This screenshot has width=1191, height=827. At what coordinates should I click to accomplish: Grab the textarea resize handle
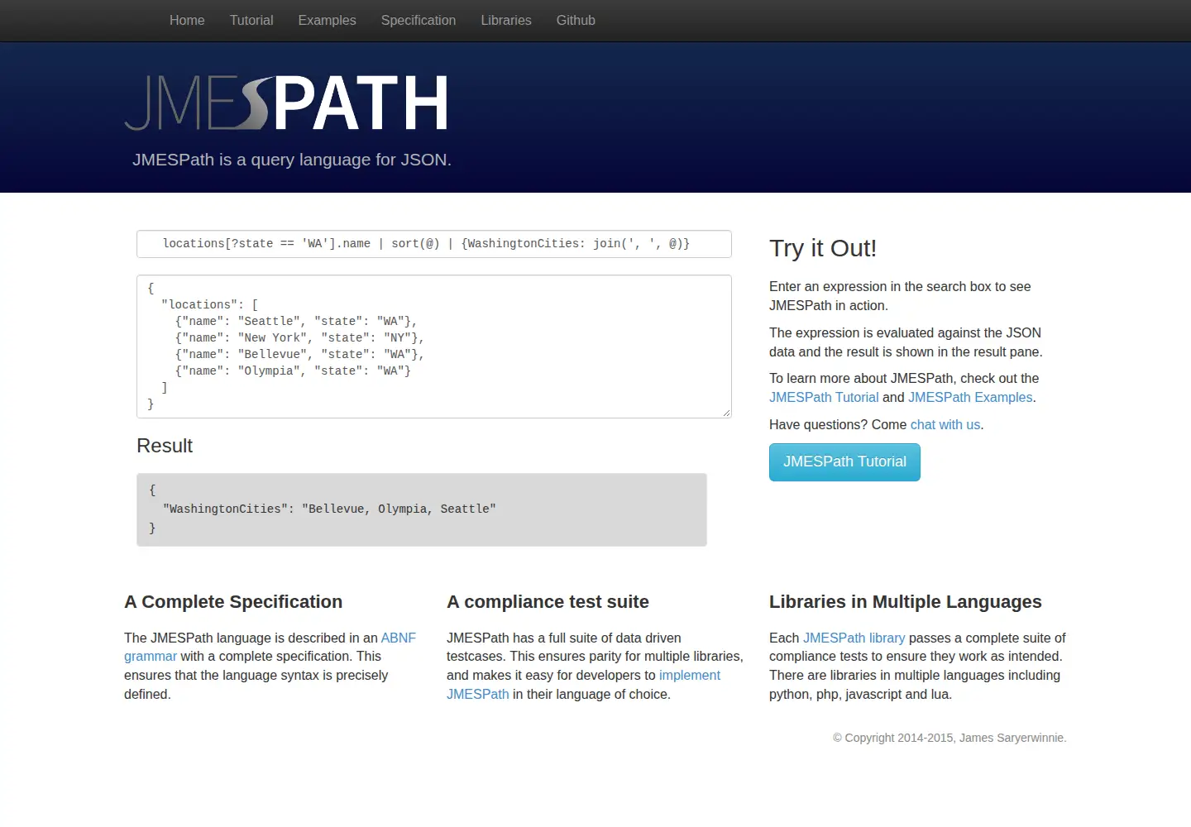click(726, 413)
